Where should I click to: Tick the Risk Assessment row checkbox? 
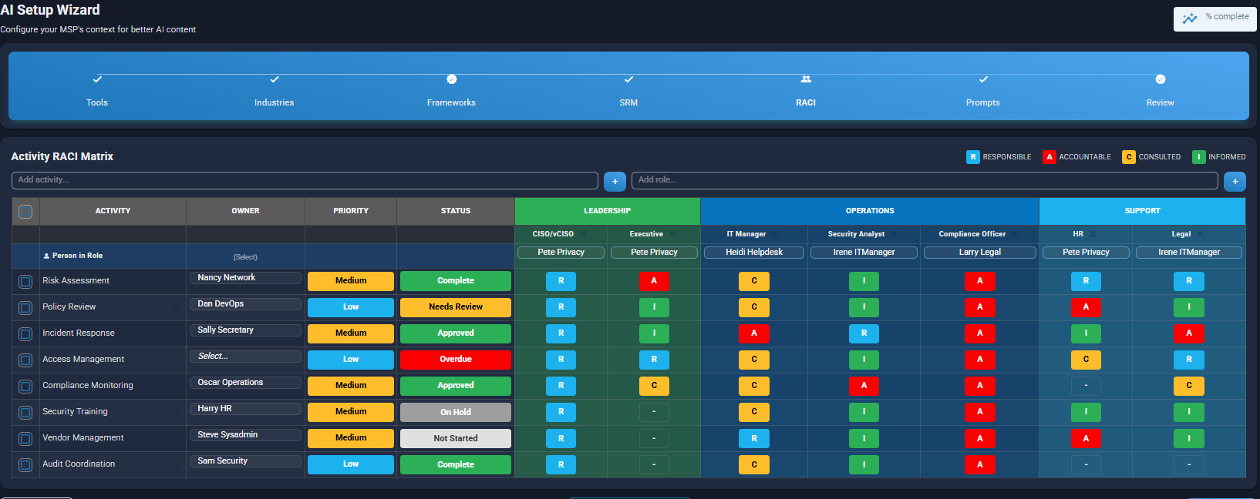click(x=25, y=282)
